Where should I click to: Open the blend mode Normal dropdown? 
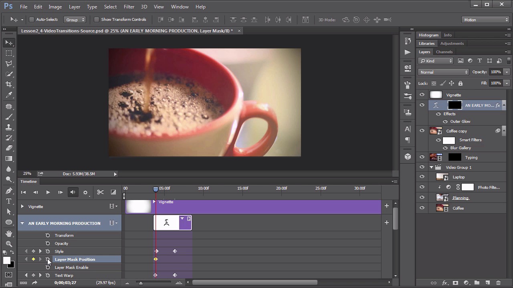tap(443, 72)
